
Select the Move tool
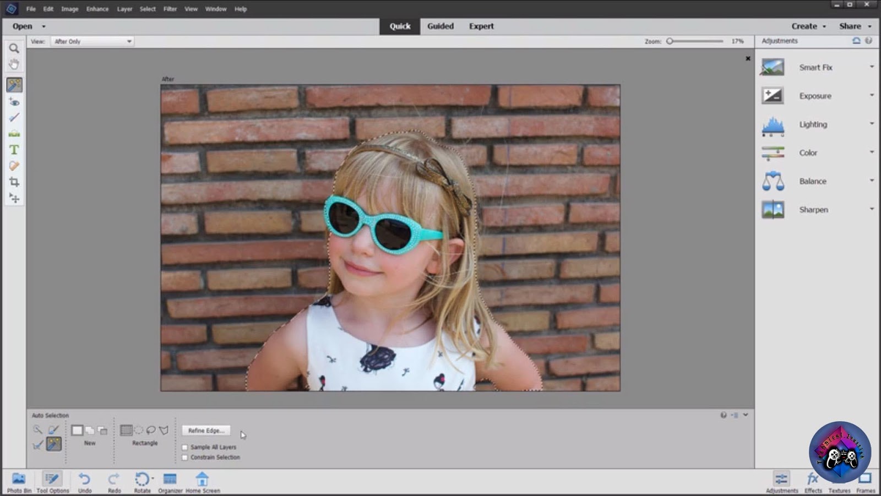pos(14,198)
